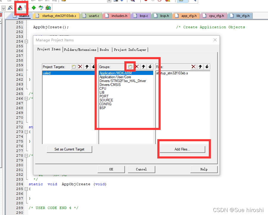Collapse the function body at line 273
Image resolution: width=268 pixels, height=215 pixels.
(26, 132)
